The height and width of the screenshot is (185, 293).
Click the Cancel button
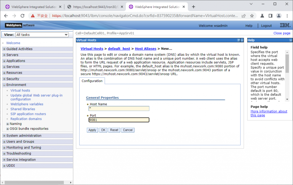pos(128,130)
